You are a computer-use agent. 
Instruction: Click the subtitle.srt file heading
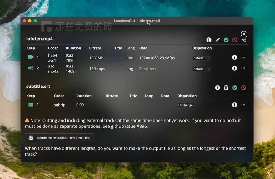[38, 86]
